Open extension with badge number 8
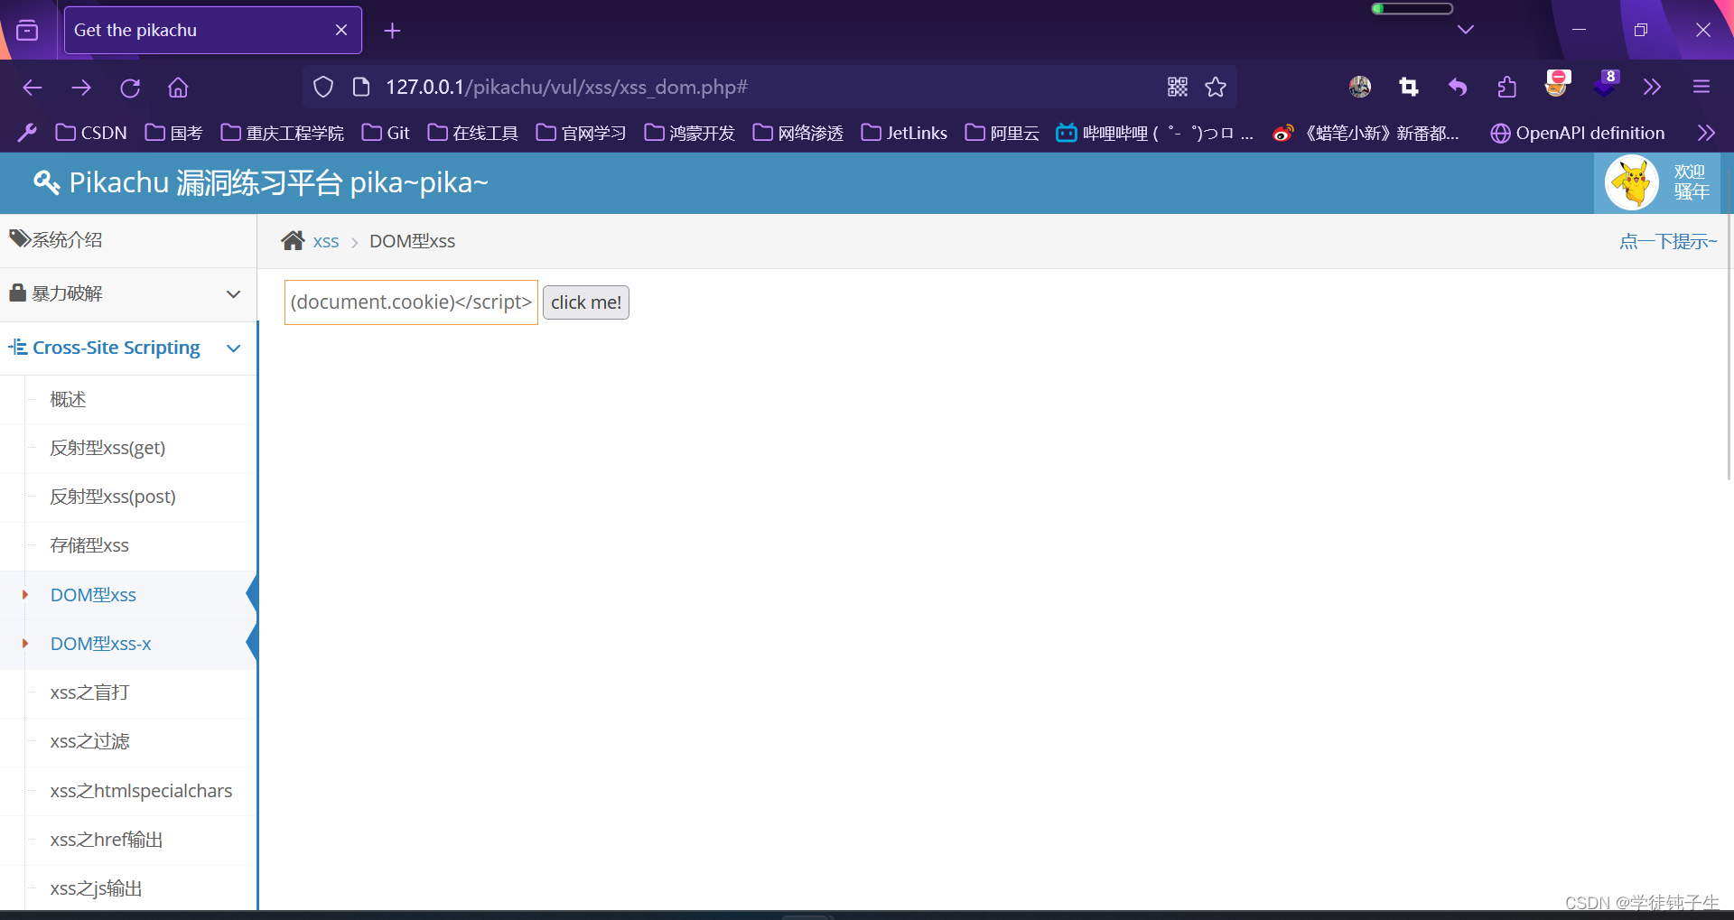The height and width of the screenshot is (920, 1734). pos(1606,84)
